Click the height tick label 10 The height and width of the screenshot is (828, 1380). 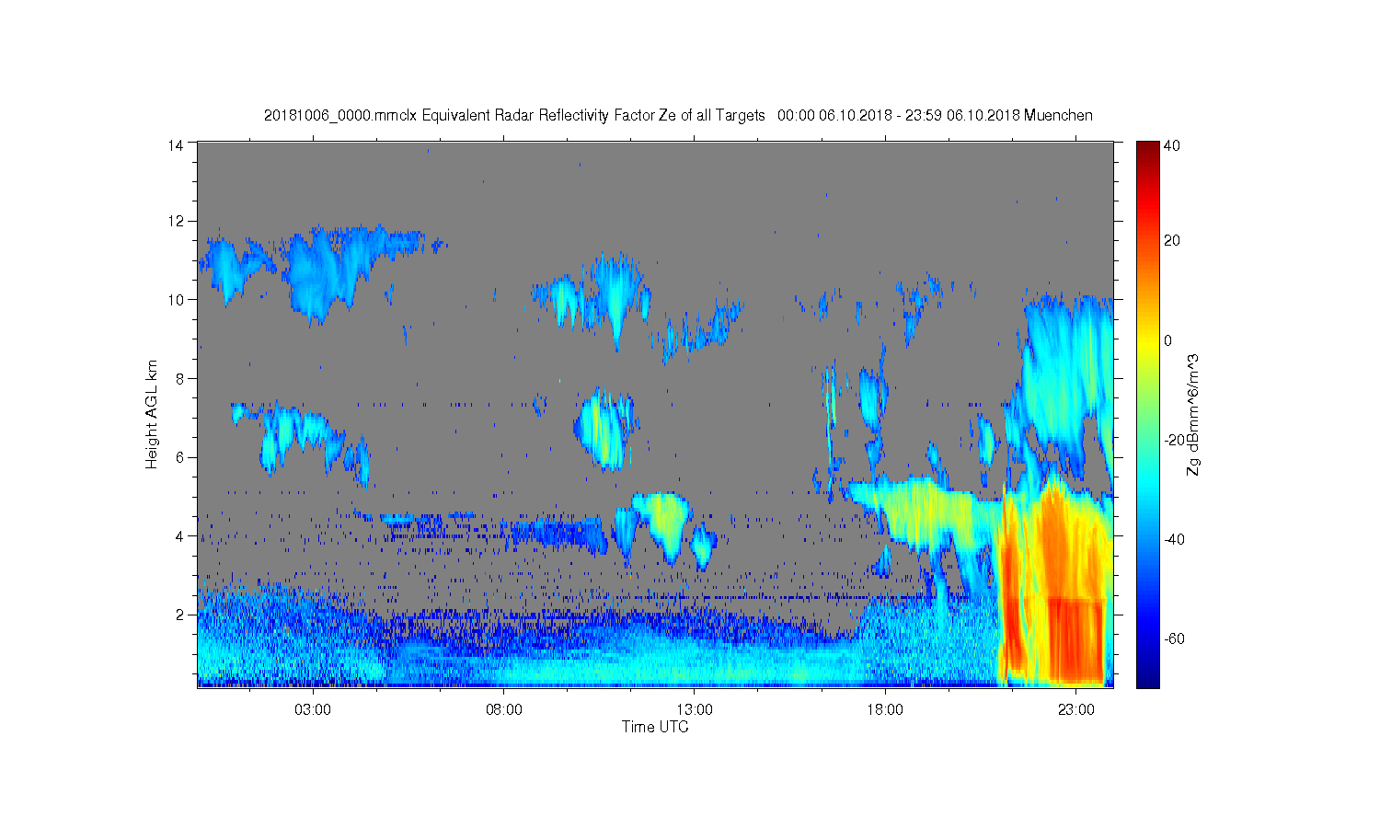tap(176, 300)
